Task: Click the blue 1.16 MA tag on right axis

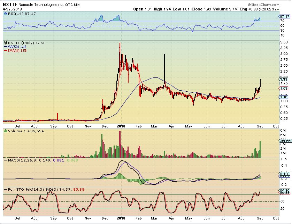Action: (284, 97)
